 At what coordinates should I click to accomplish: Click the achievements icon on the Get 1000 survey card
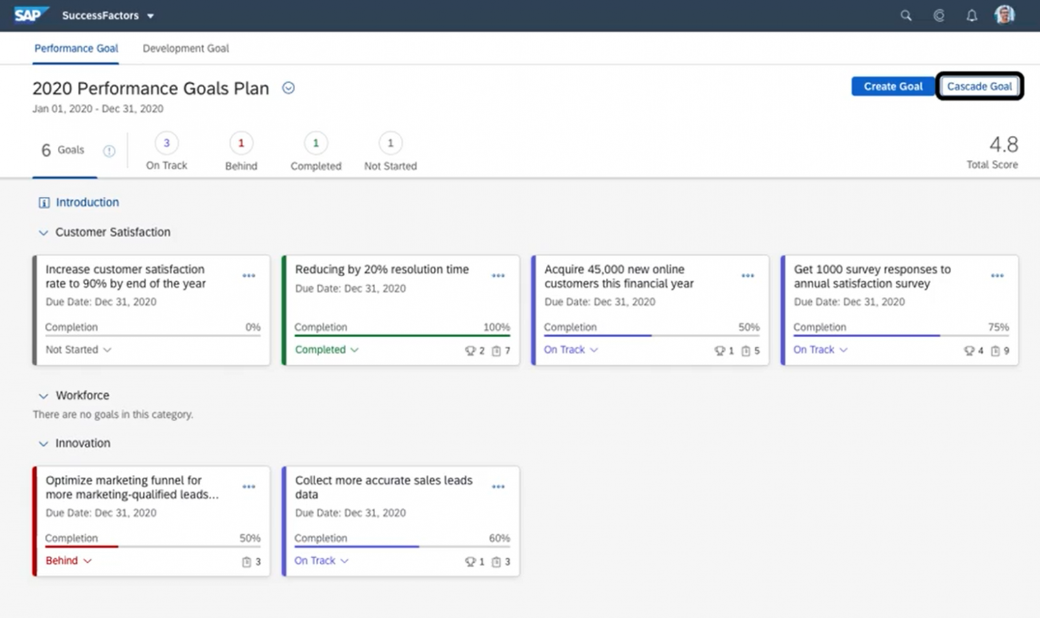970,351
